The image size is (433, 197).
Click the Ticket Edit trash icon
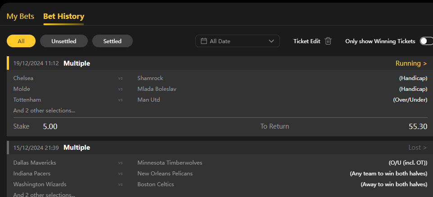click(x=328, y=41)
